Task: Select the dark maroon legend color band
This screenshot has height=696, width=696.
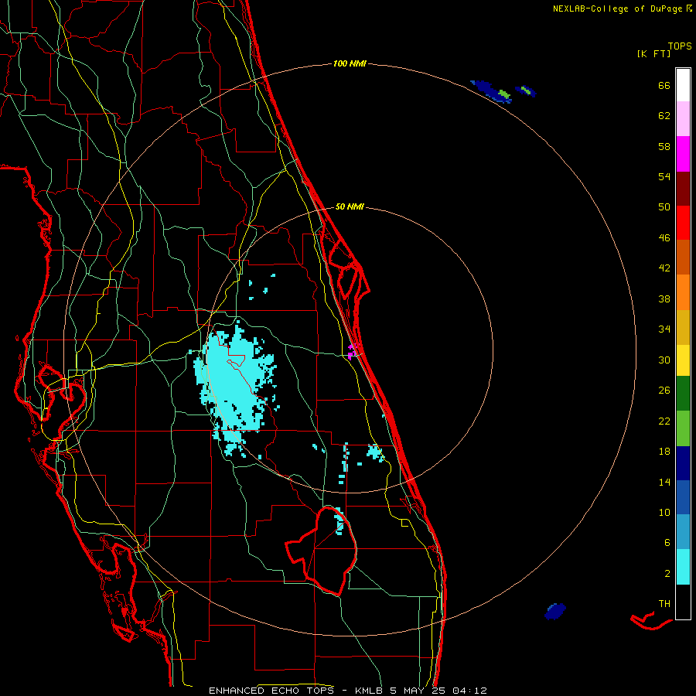Action: coord(683,189)
